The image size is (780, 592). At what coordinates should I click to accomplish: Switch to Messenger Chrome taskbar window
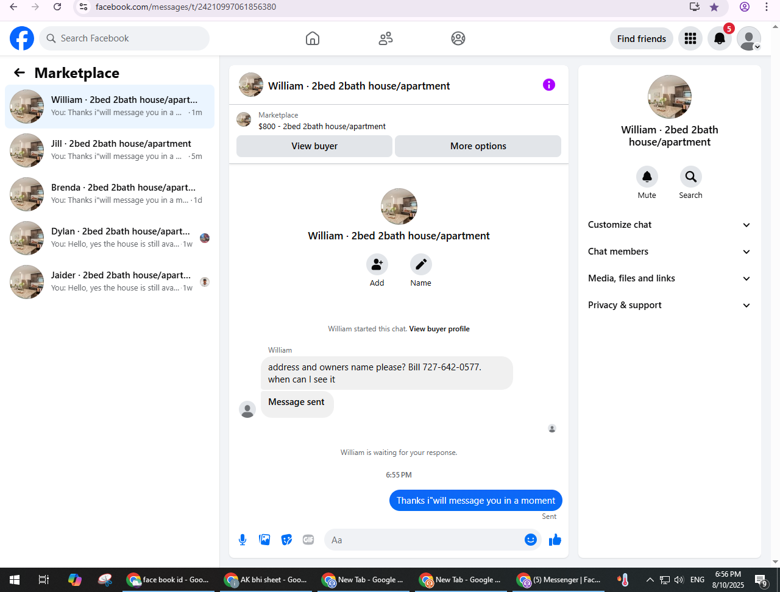click(558, 580)
